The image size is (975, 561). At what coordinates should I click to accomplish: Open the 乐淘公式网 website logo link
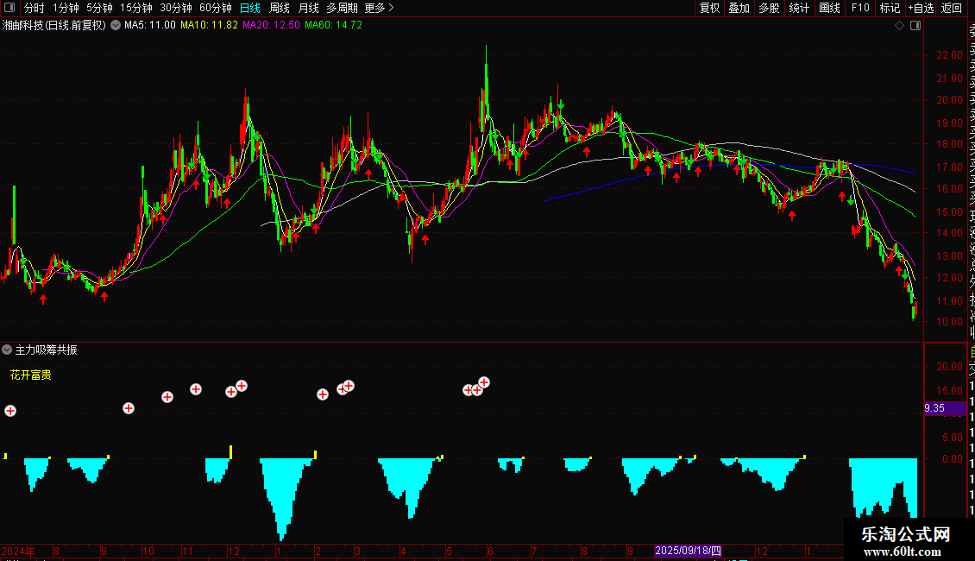pyautogui.click(x=906, y=541)
